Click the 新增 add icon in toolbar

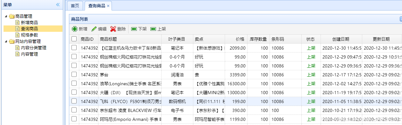click(74, 29)
